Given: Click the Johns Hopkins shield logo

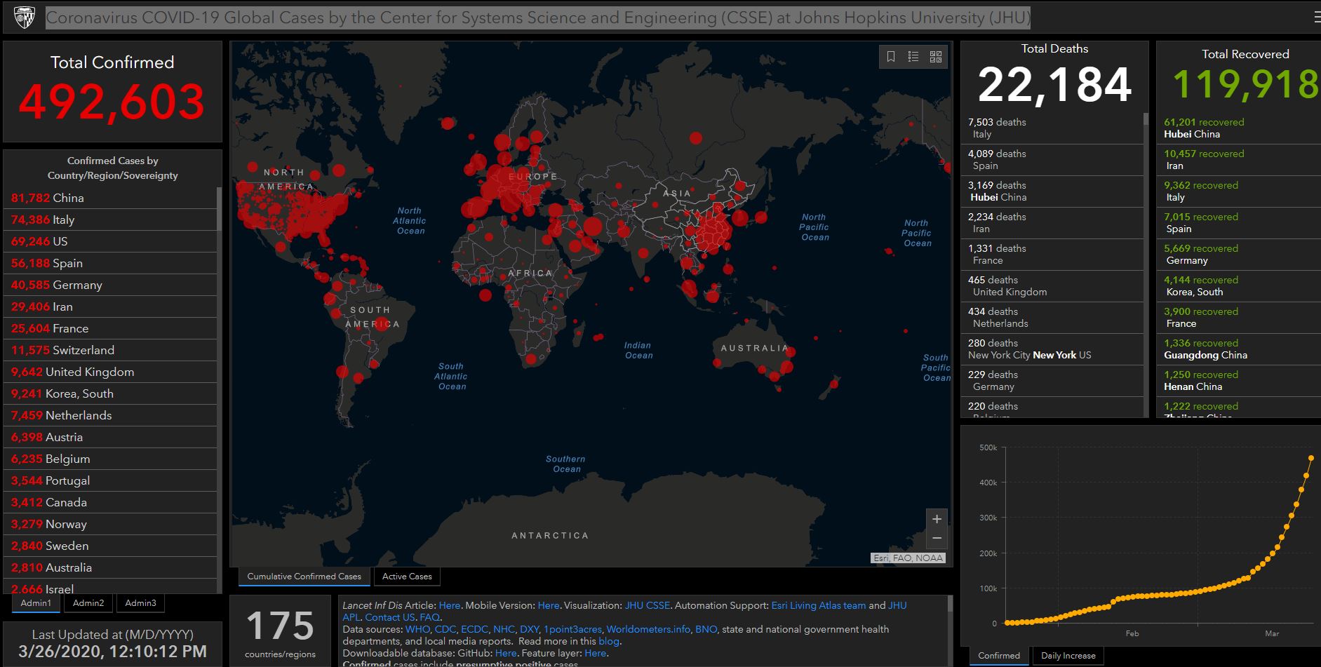Looking at the screenshot, I should 25,18.
